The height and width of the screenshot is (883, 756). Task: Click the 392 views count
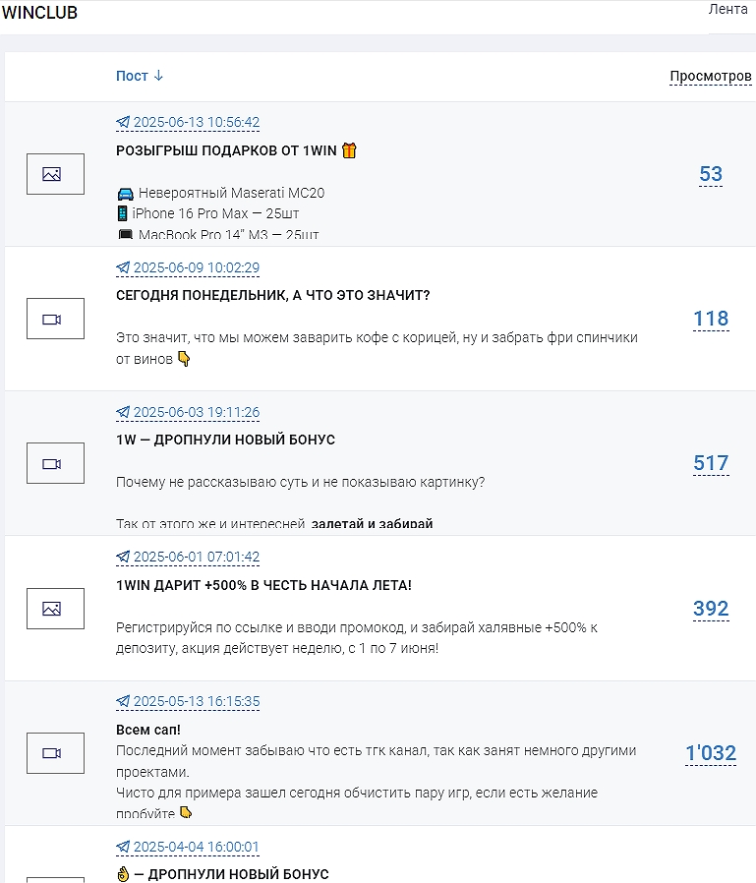pyautogui.click(x=711, y=609)
